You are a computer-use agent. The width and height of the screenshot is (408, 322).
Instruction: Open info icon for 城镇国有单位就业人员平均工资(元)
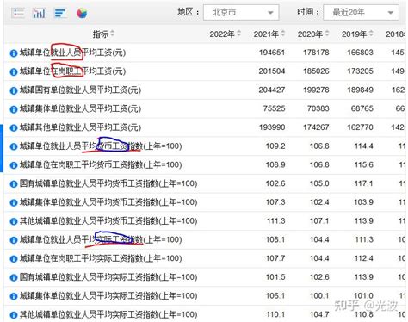[14, 90]
